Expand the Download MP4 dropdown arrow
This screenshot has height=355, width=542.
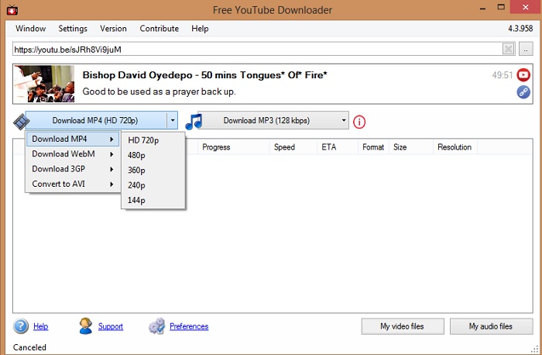(x=173, y=121)
